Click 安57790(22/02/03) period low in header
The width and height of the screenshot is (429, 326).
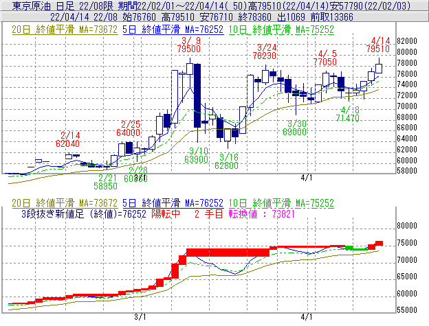pos(371,5)
